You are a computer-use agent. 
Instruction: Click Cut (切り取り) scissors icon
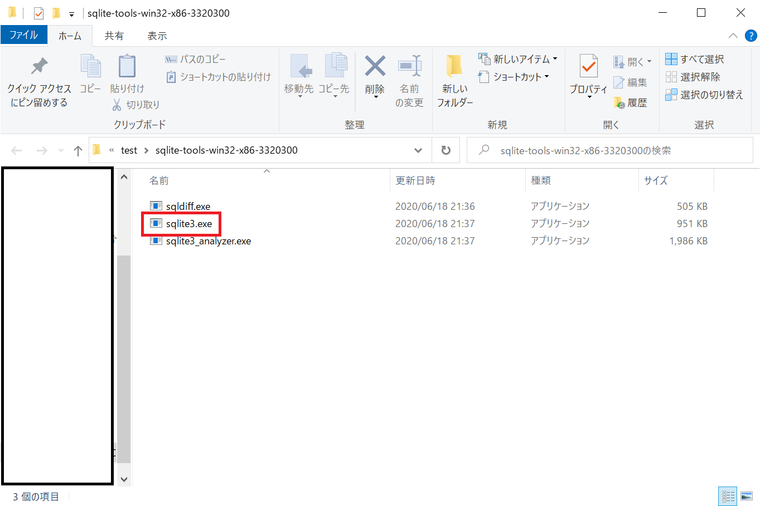[x=135, y=105]
